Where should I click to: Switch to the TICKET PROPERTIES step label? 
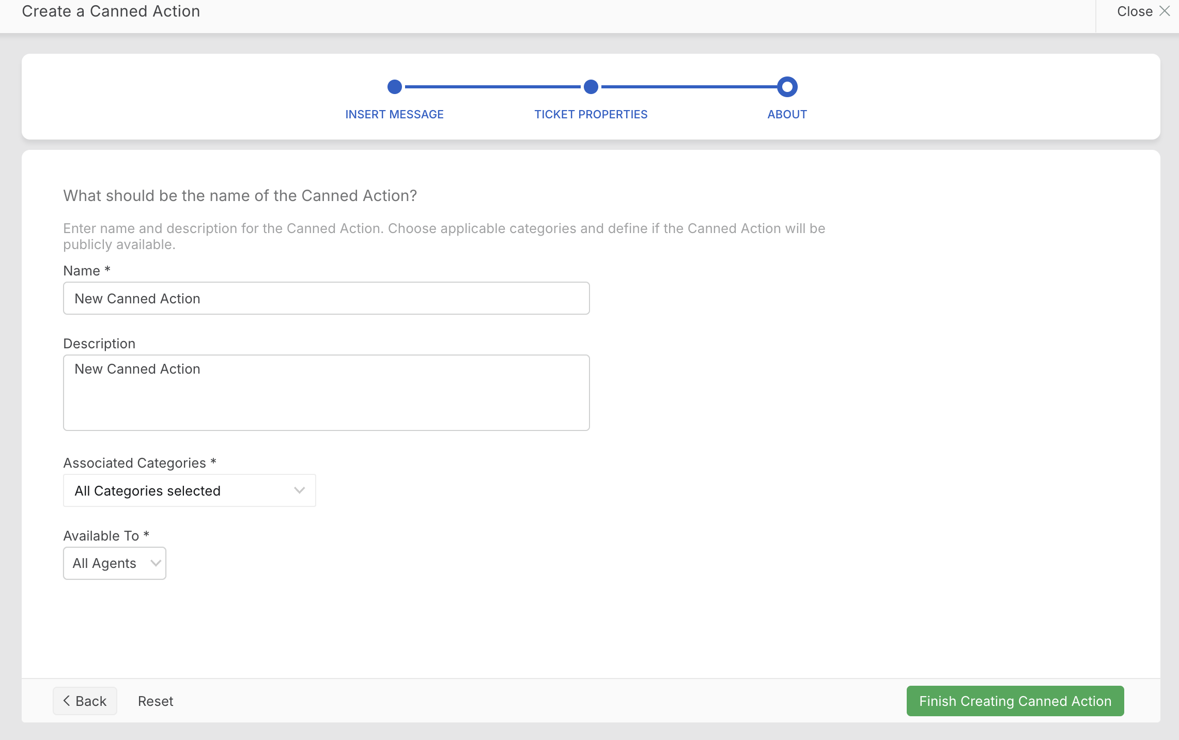coord(591,114)
